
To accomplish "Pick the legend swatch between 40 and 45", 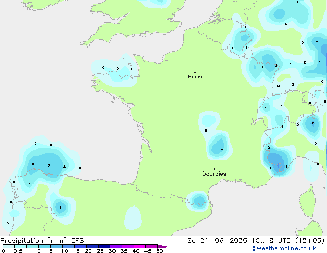I will (140, 246).
